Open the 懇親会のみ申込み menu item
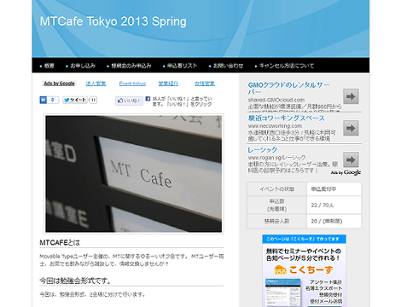 pyautogui.click(x=131, y=66)
